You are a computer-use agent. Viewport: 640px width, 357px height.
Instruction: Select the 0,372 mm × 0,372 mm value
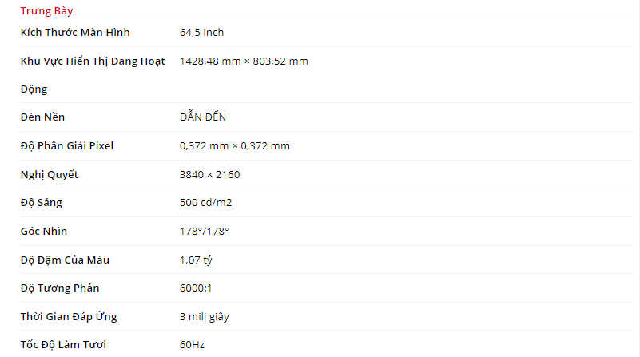[x=235, y=146]
